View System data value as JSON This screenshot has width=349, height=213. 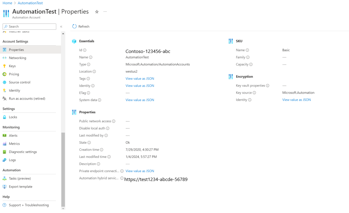click(x=140, y=100)
